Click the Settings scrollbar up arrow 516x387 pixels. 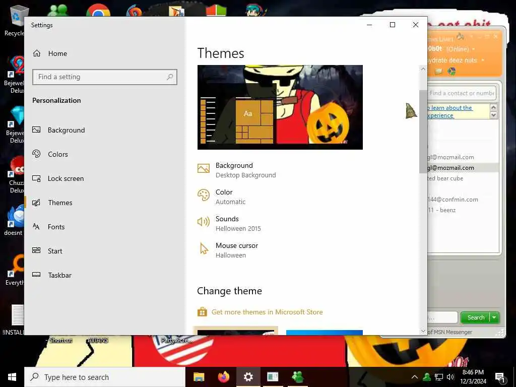tap(423, 69)
